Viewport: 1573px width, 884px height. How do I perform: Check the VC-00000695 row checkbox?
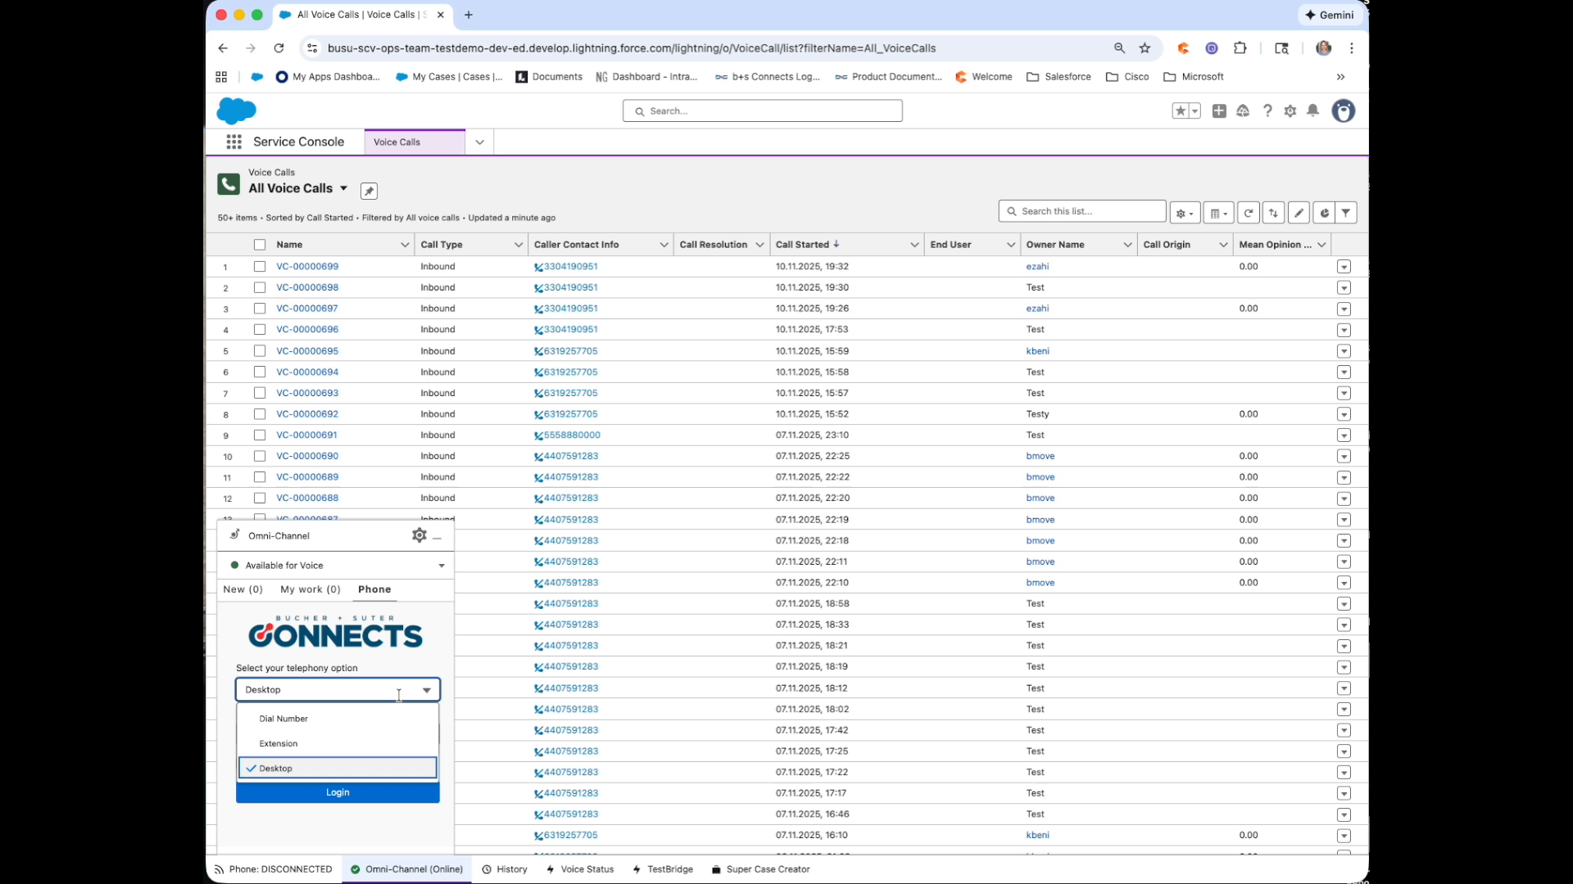tap(259, 351)
